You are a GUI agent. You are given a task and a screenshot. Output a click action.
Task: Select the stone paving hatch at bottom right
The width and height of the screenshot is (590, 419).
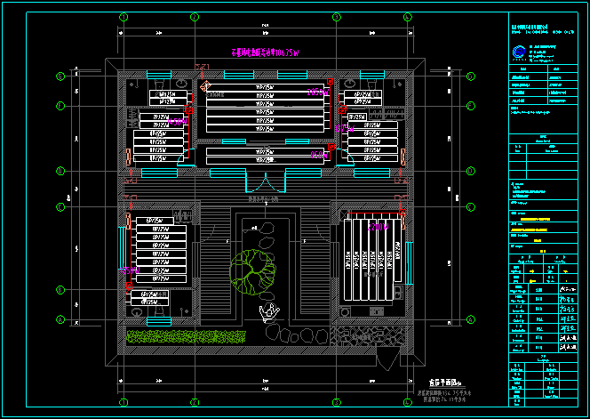(x=369, y=335)
